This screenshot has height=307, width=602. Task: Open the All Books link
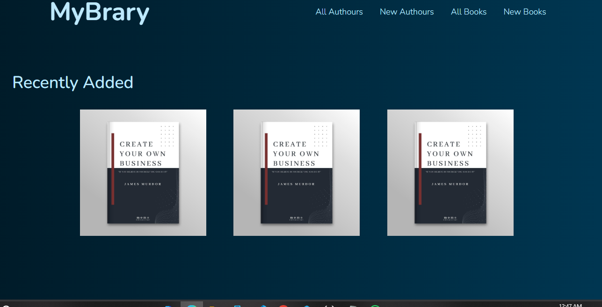pos(469,12)
